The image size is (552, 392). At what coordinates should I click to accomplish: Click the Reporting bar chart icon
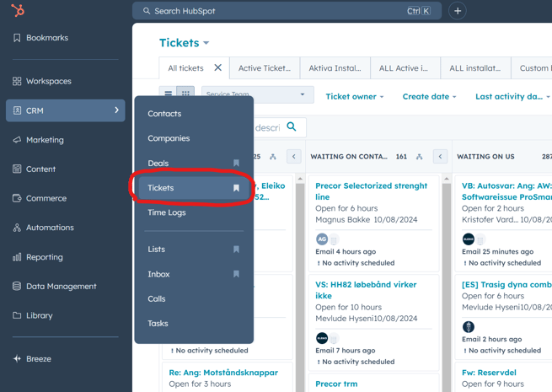[17, 257]
